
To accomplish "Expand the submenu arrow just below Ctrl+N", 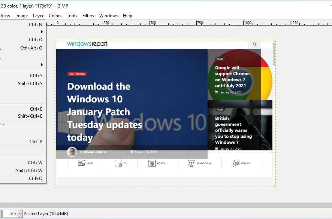I will [42, 32].
